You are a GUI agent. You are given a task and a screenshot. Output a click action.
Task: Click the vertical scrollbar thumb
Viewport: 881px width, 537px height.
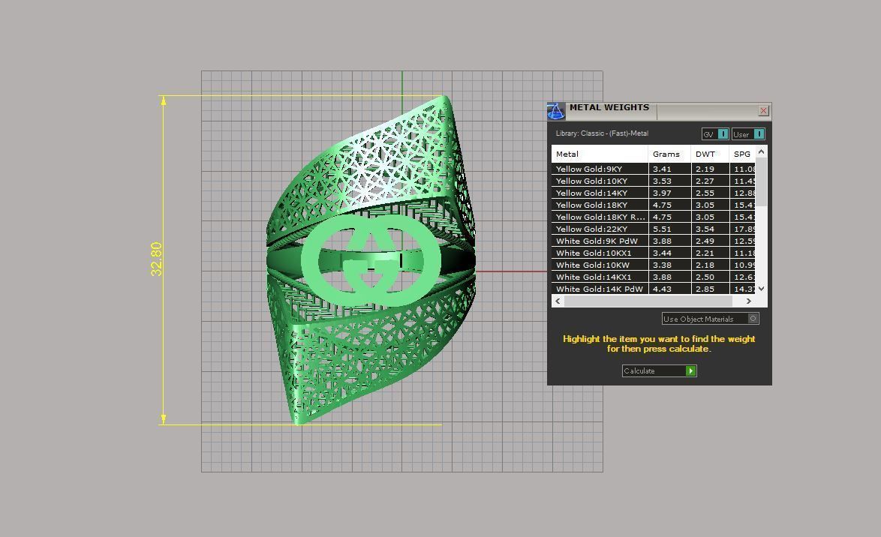coord(762,182)
